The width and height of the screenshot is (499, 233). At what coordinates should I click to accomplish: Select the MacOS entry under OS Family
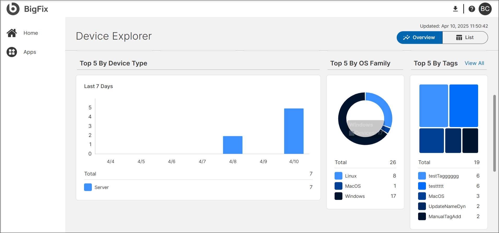[353, 186]
